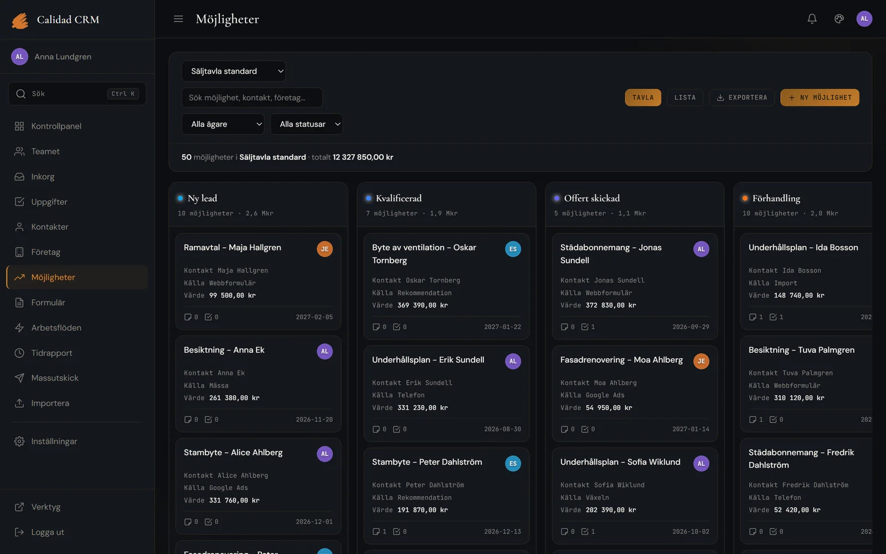Click JE avatar on Fasadrenovering Moa Ahlberg card
This screenshot has height=554, width=886.
point(701,361)
